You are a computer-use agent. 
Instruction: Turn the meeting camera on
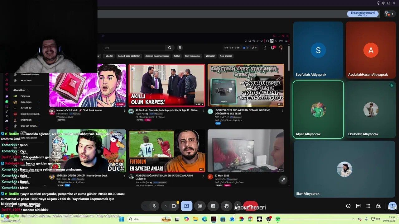[174, 206]
